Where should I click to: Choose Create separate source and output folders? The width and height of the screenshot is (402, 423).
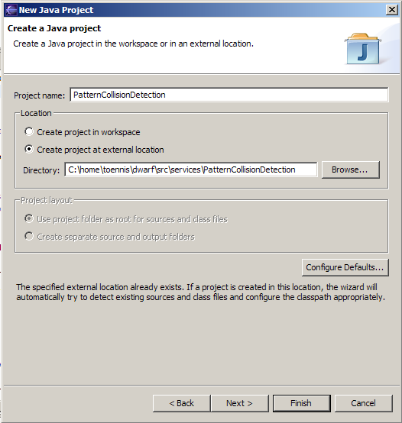(x=29, y=236)
